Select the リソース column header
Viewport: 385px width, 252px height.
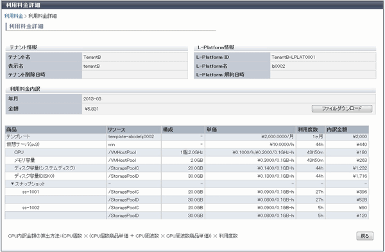point(134,129)
